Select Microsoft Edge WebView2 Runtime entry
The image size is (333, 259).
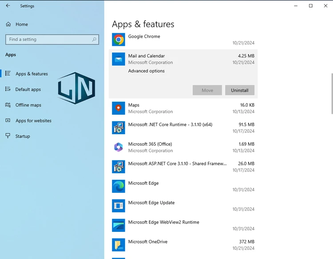pyautogui.click(x=183, y=225)
